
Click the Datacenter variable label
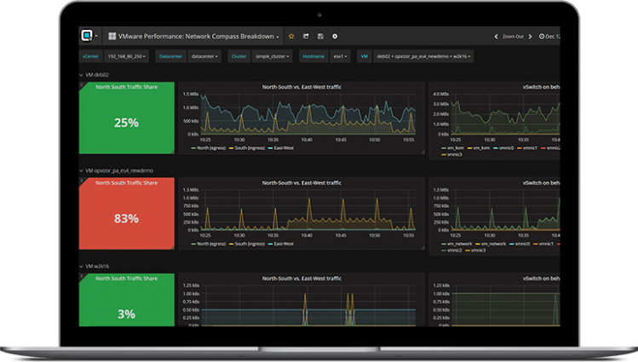(170, 56)
